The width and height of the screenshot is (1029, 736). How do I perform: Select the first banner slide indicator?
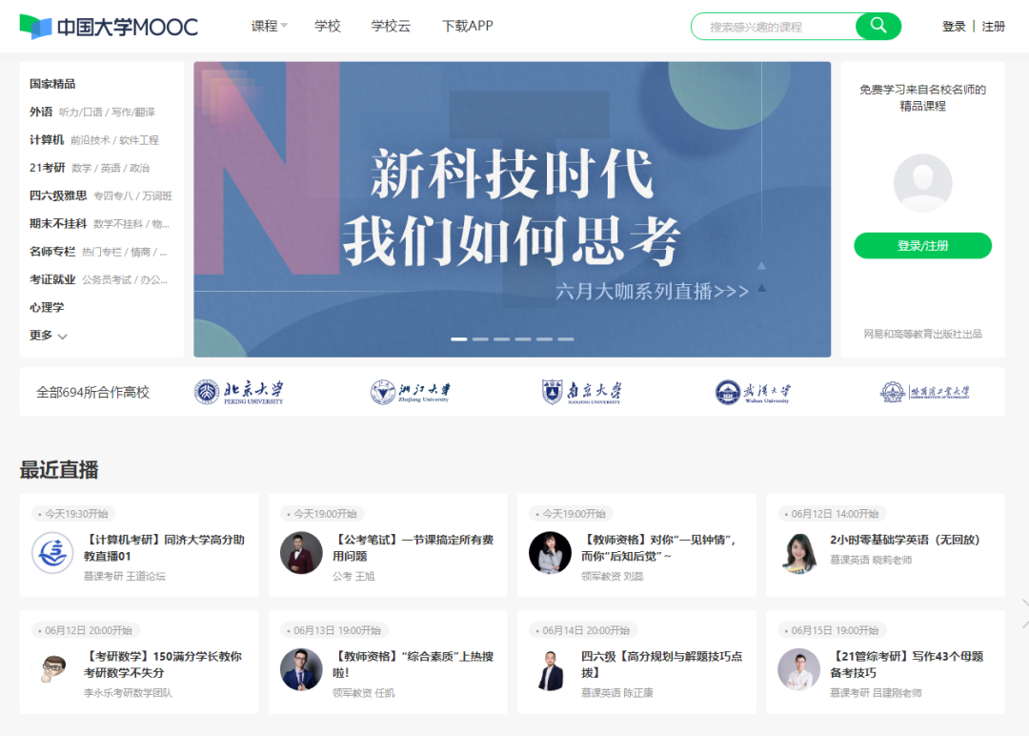(x=458, y=339)
